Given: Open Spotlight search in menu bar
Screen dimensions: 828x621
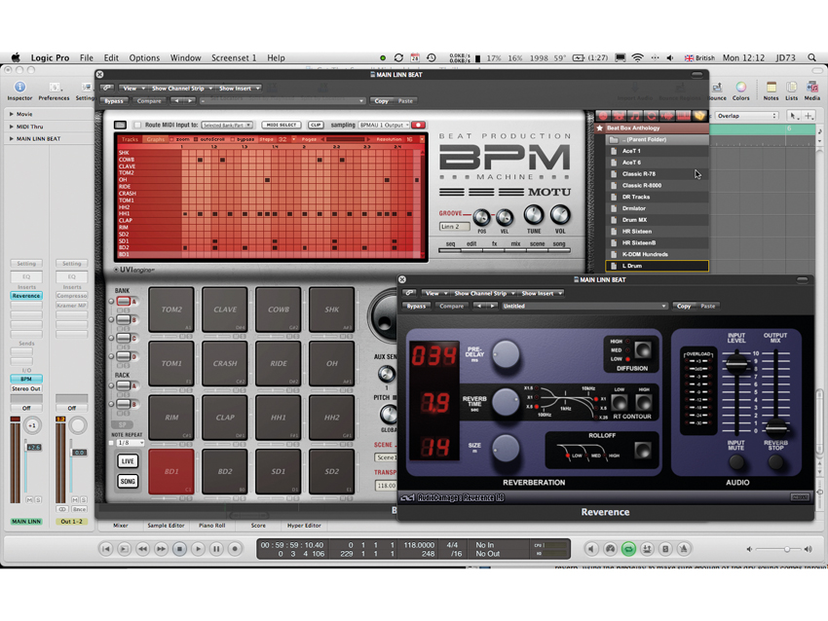Looking at the screenshot, I should click(811, 57).
